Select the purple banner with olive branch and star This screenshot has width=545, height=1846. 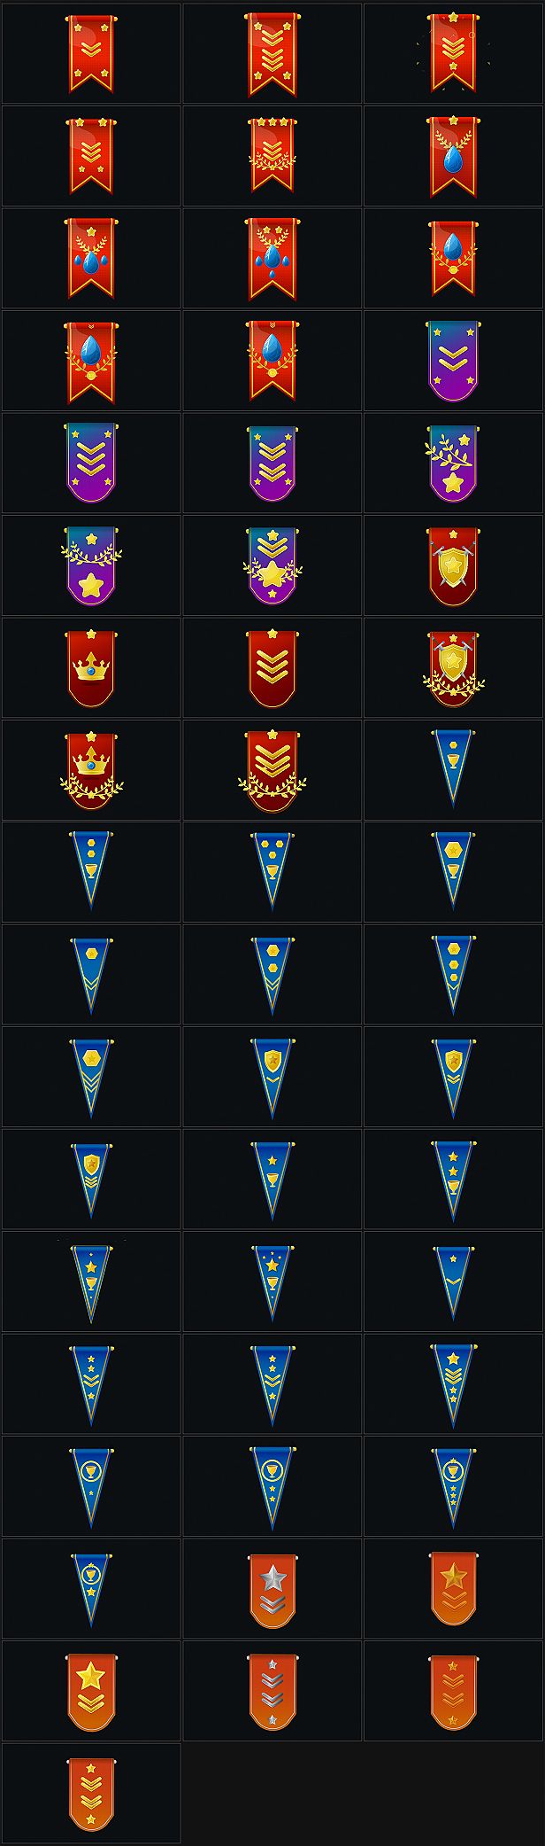point(453,463)
